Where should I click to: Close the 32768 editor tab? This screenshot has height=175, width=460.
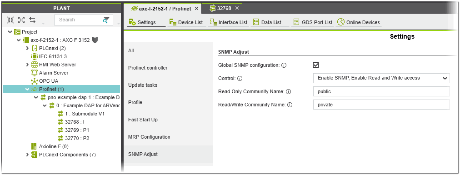[x=237, y=8]
